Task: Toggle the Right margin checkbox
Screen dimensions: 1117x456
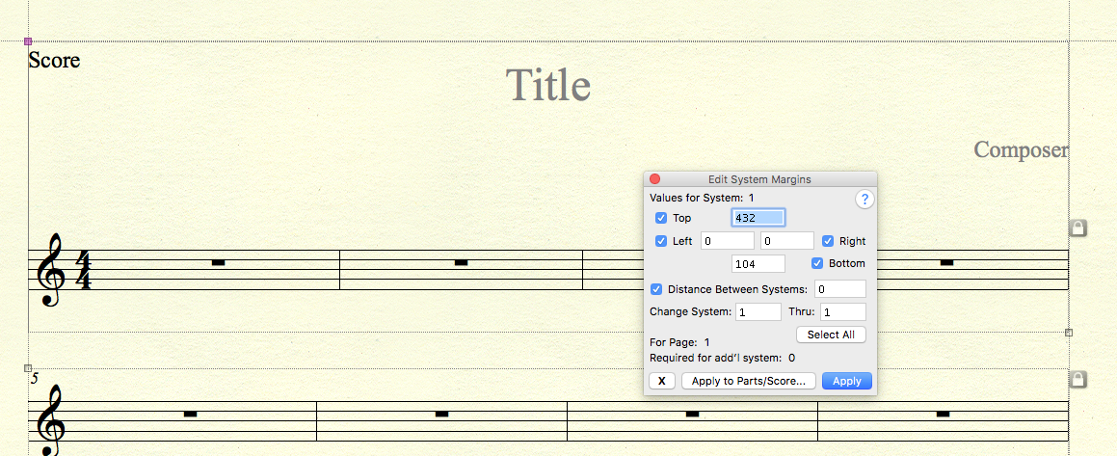Action: pos(828,241)
